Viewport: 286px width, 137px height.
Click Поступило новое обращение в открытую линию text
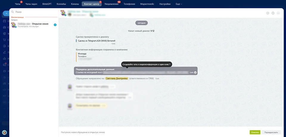(83, 133)
